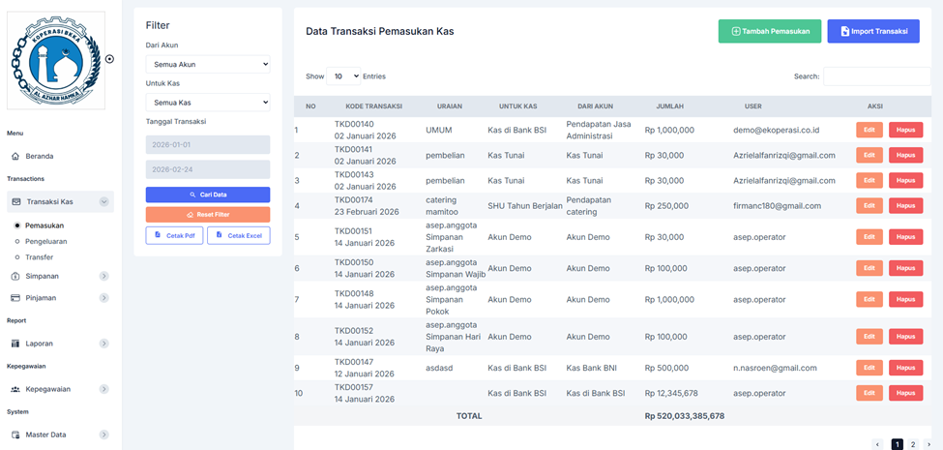Delete transaction TKD00140 with Hapus

905,130
